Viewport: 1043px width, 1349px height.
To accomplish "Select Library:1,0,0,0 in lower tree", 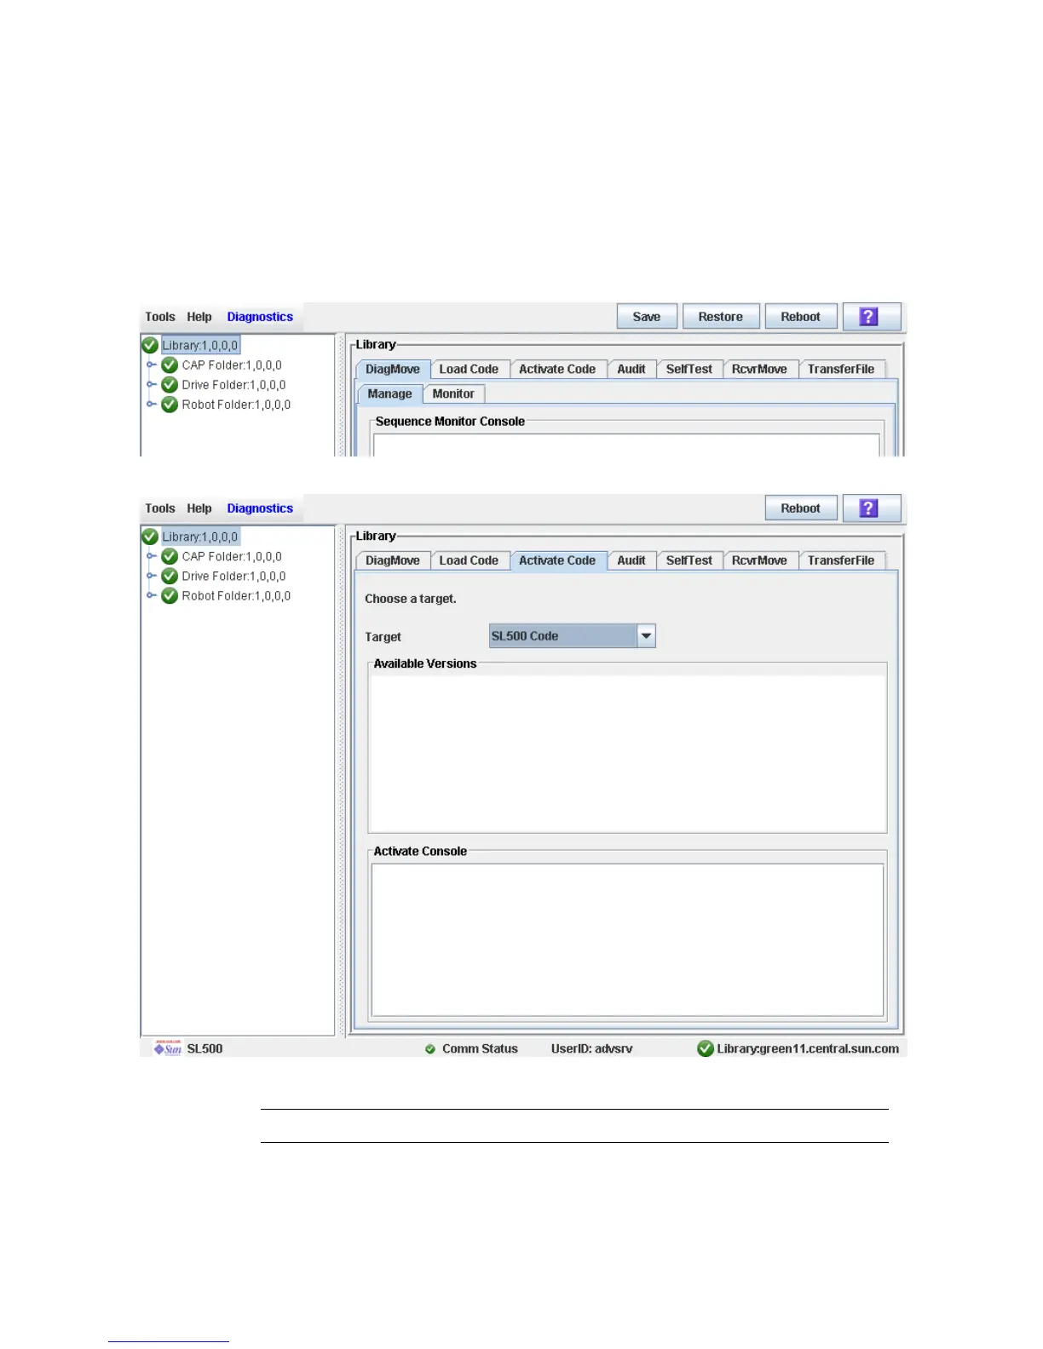I will coord(200,537).
